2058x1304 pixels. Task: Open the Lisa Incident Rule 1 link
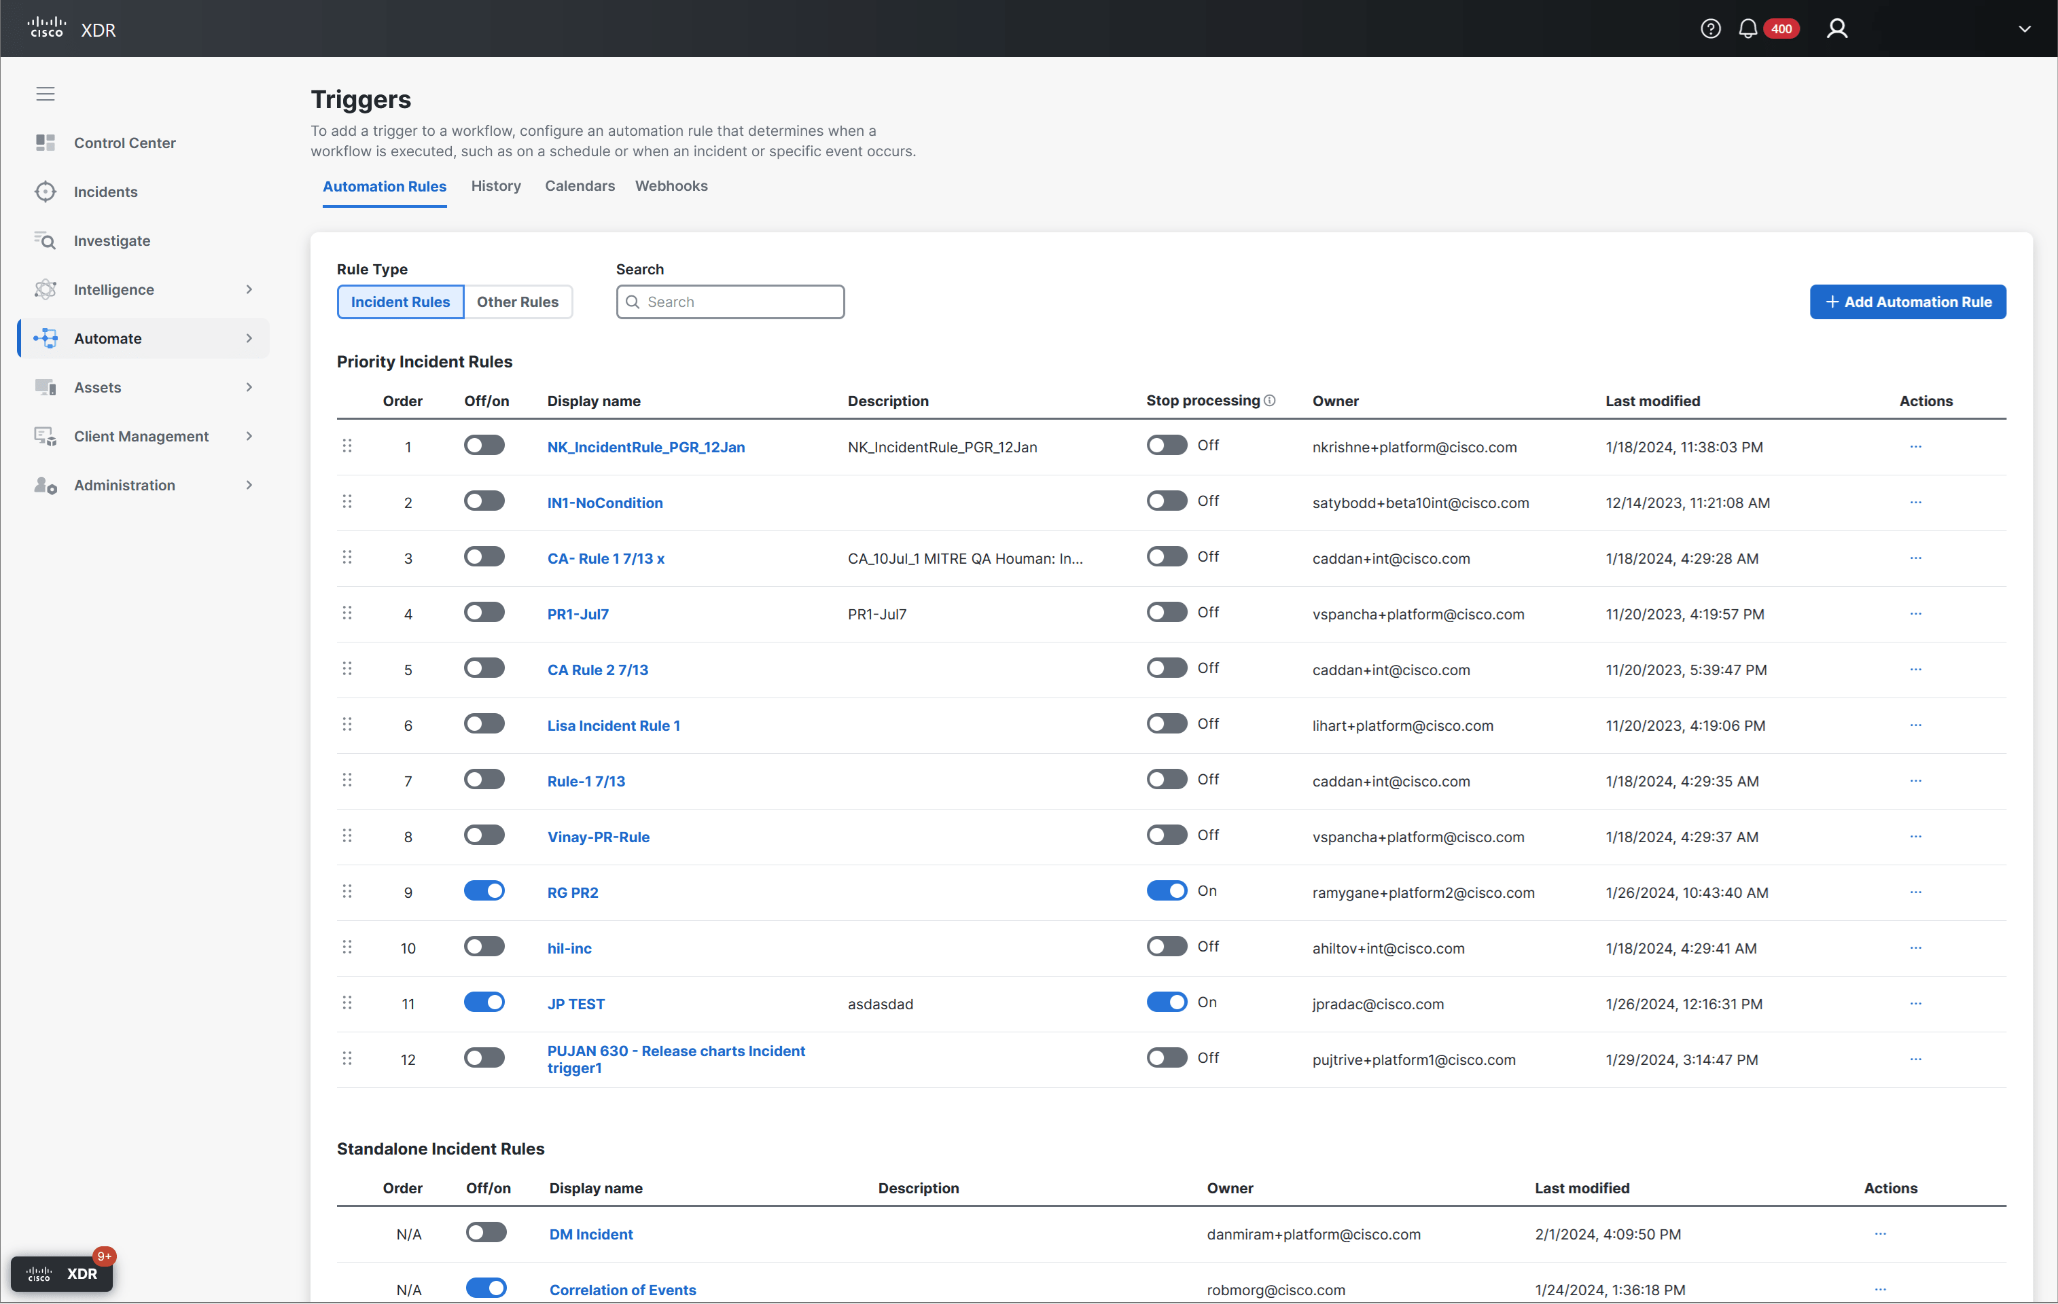614,725
